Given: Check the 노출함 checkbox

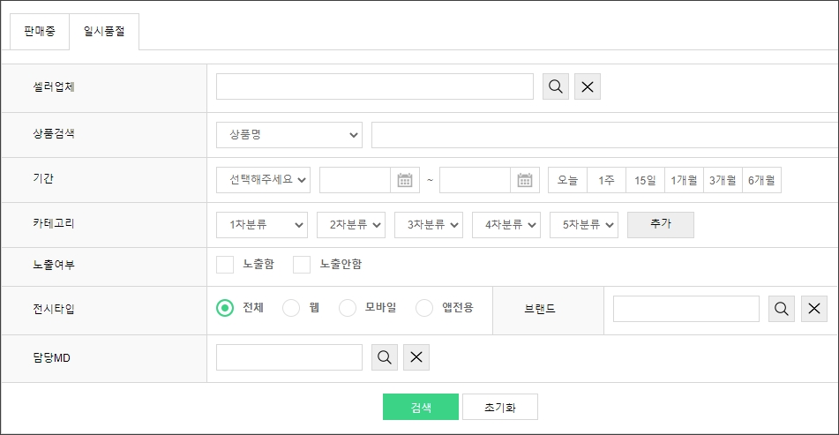Looking at the screenshot, I should pyautogui.click(x=225, y=265).
